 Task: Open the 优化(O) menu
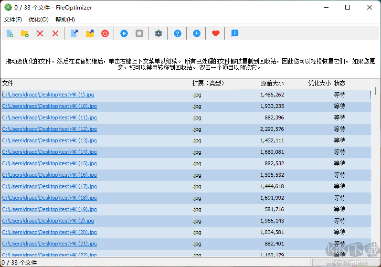(x=38, y=20)
